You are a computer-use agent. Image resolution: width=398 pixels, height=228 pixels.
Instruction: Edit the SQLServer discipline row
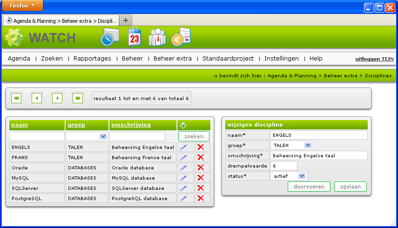(x=183, y=188)
